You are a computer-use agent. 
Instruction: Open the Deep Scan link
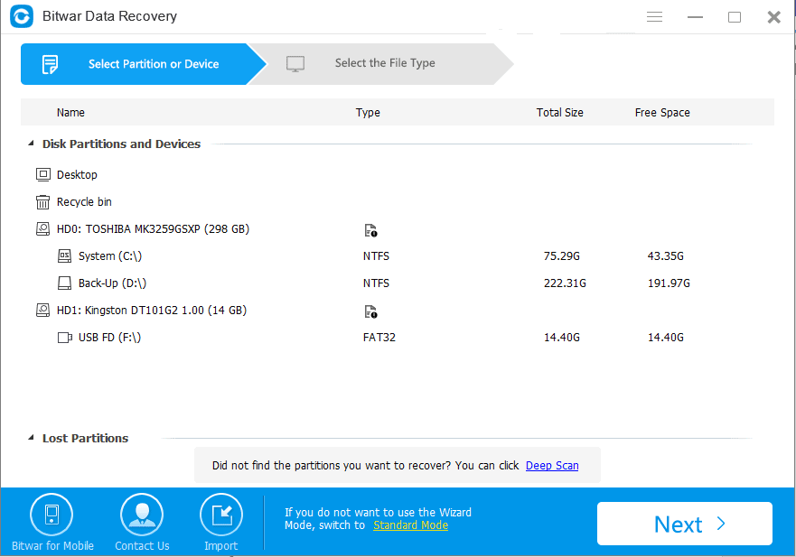click(x=552, y=465)
